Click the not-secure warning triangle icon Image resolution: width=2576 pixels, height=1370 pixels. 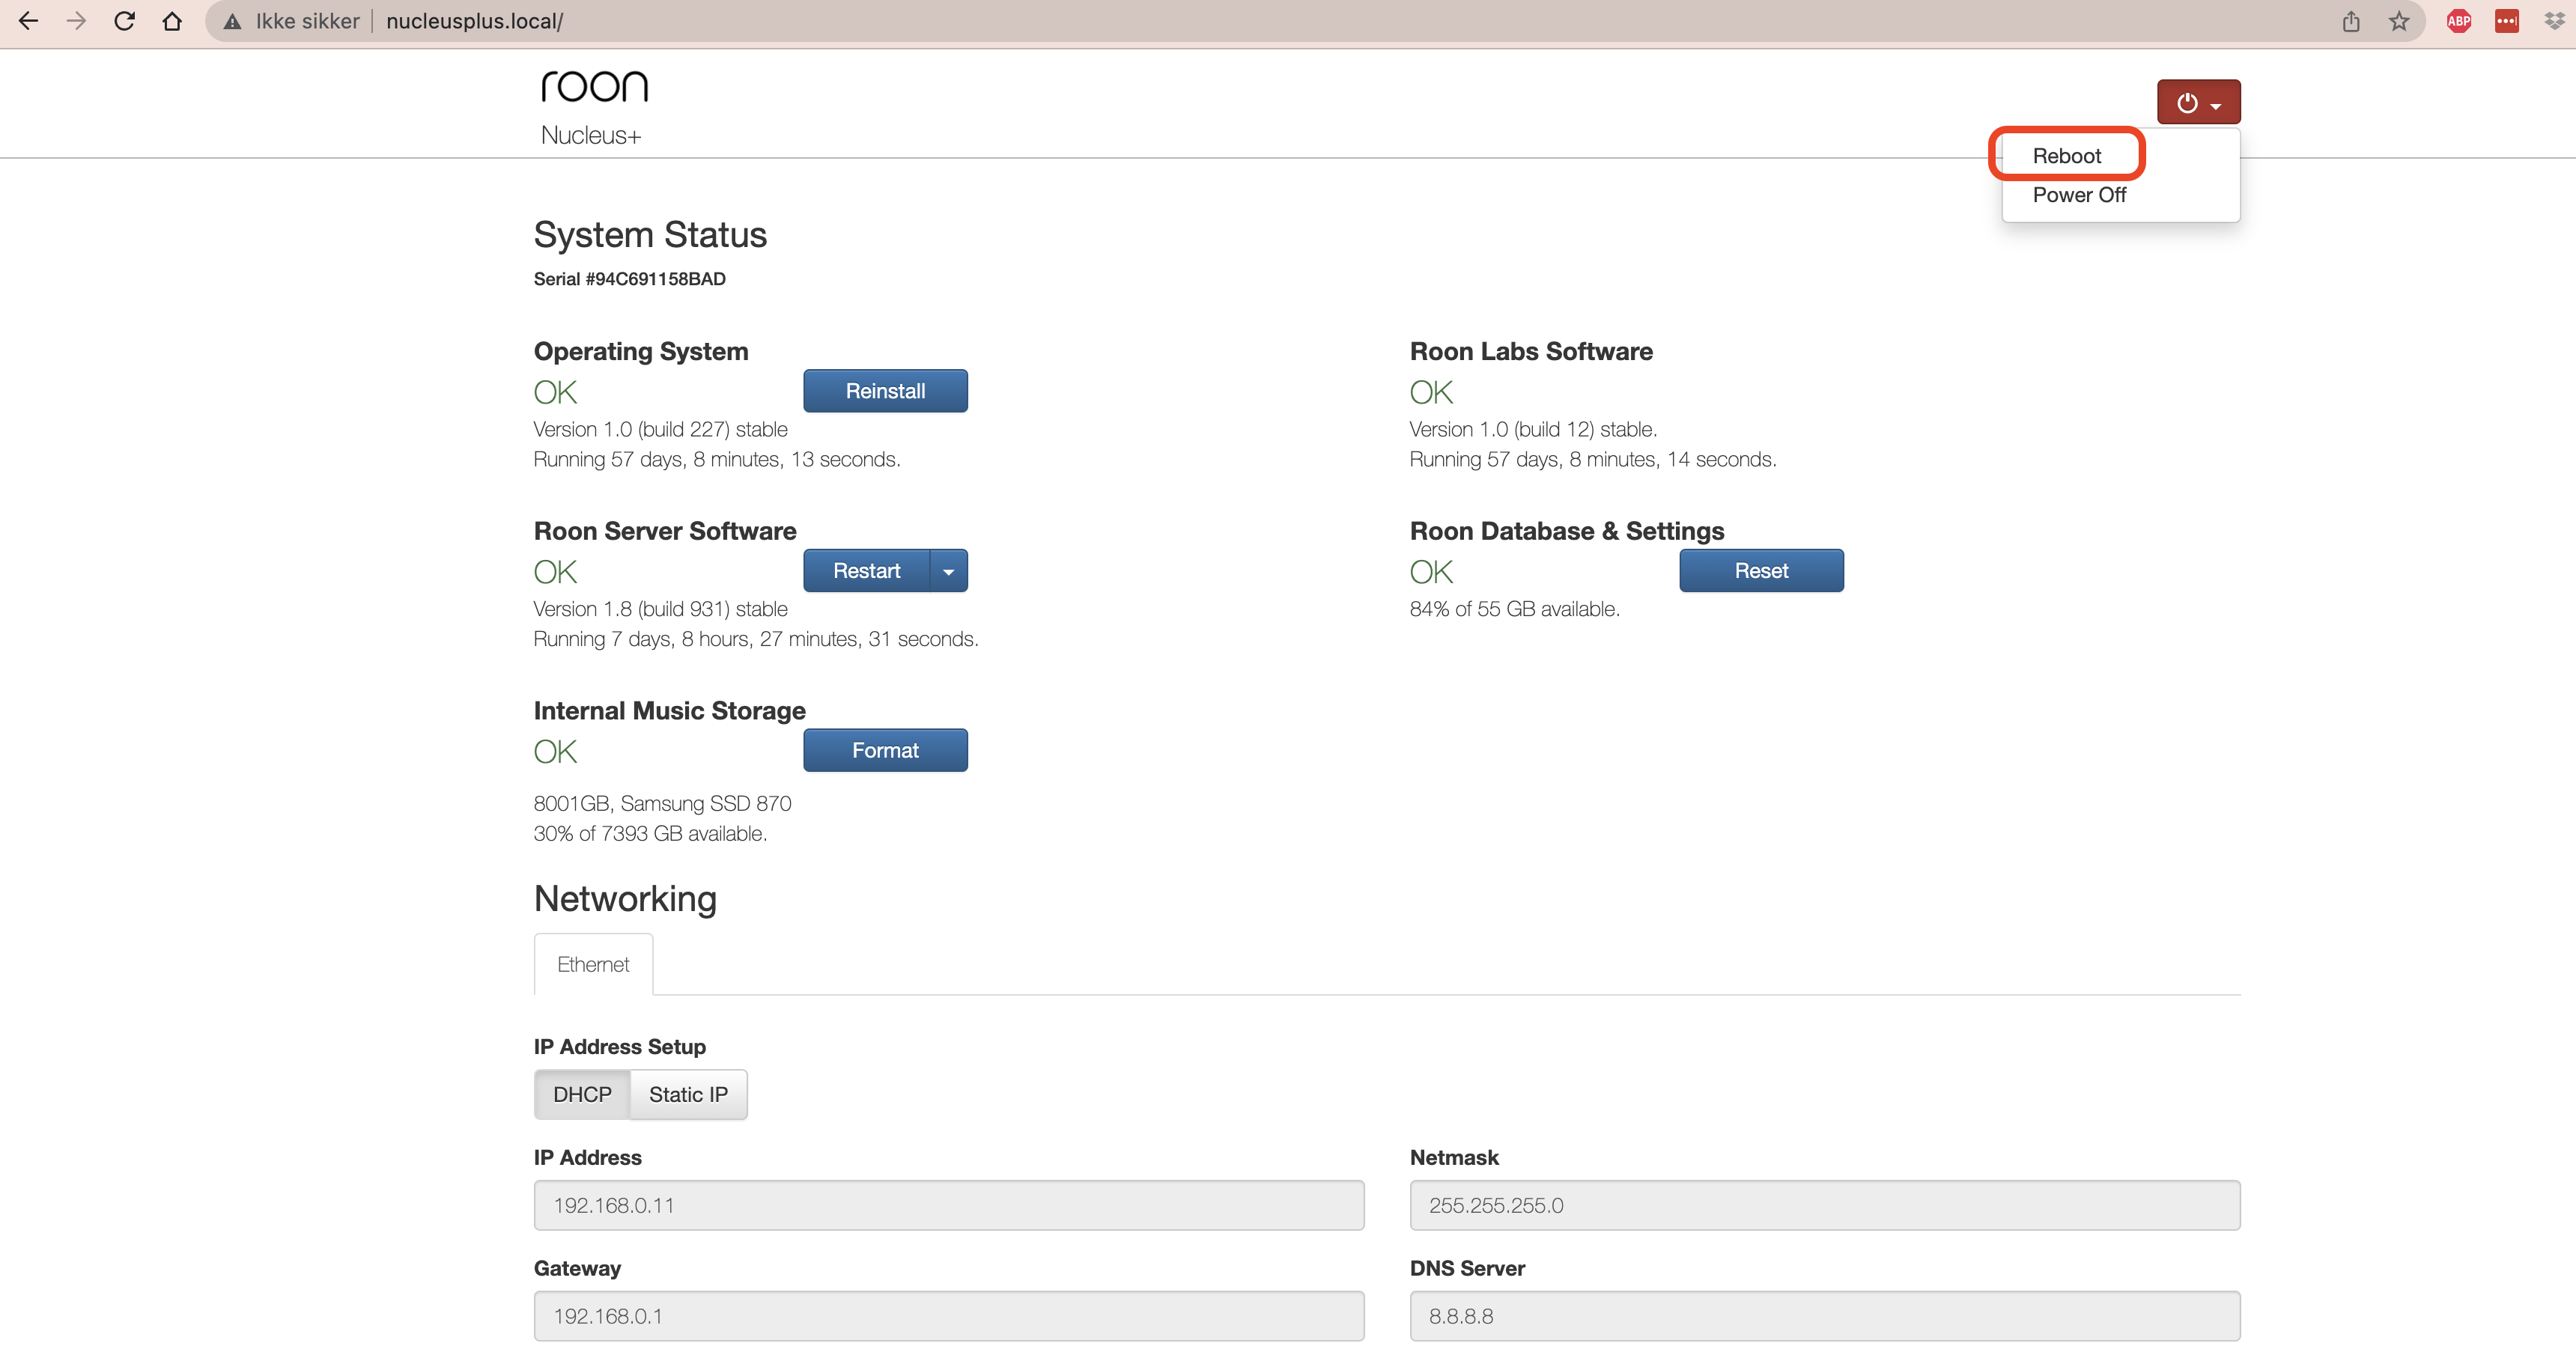click(x=232, y=22)
